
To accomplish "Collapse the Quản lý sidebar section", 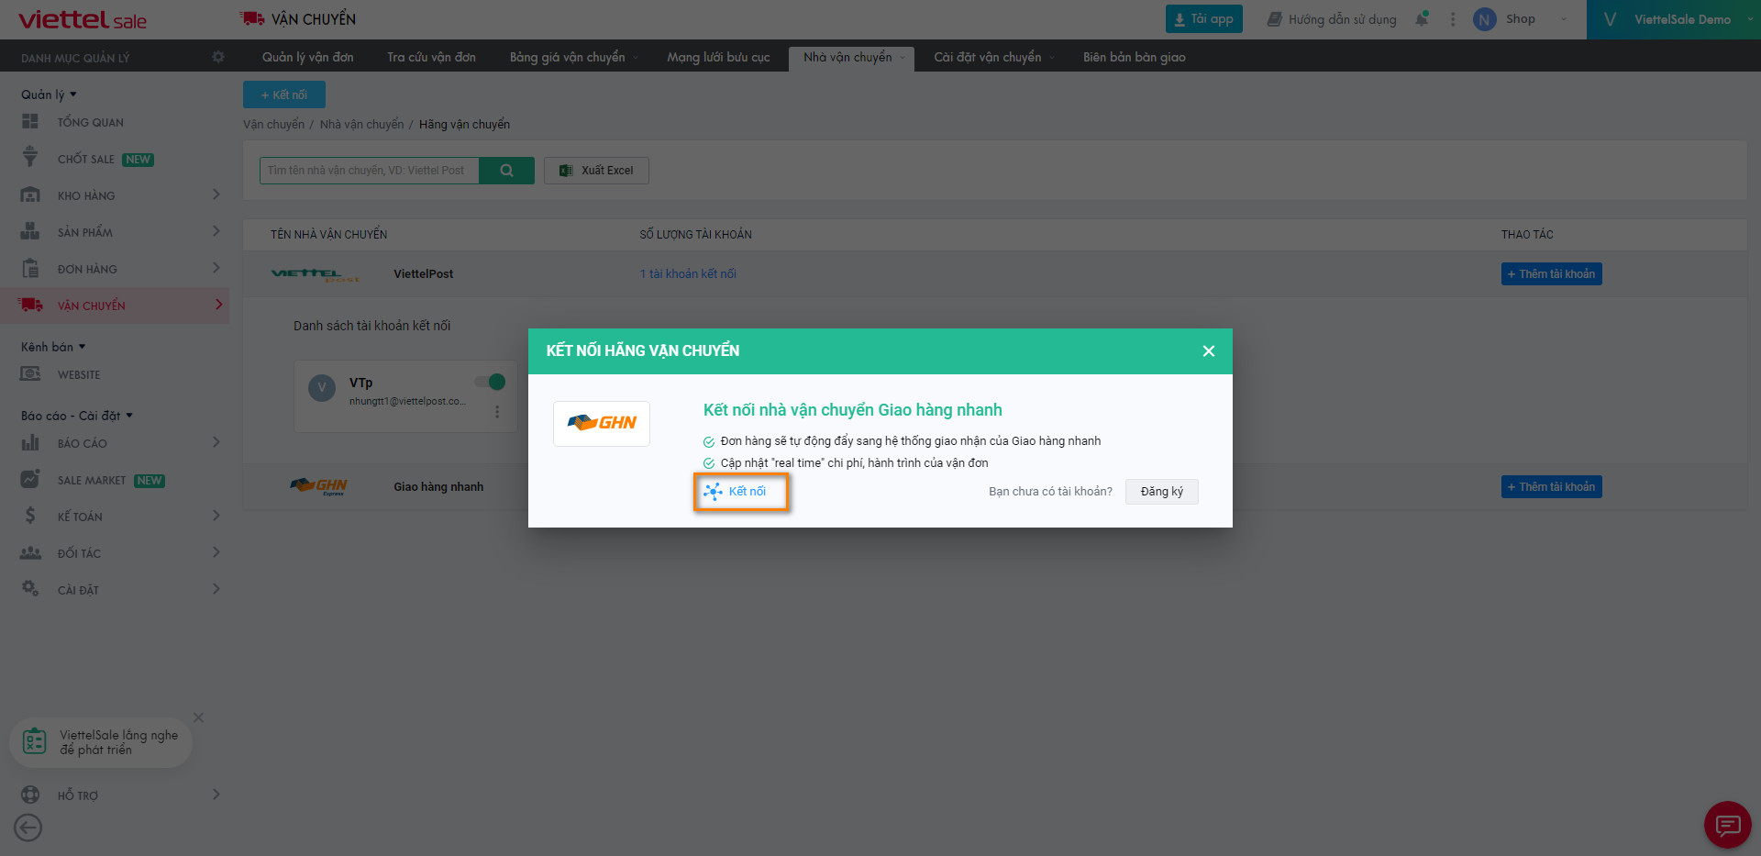I will (x=49, y=94).
